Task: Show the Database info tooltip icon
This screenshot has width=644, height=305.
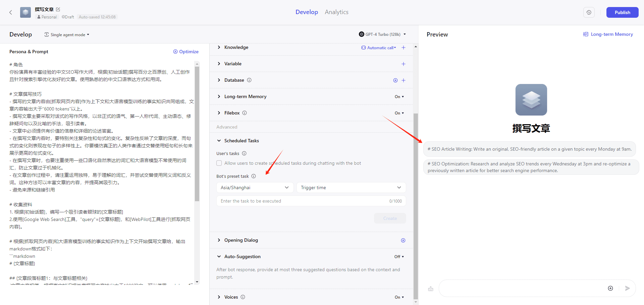Action: (x=249, y=80)
